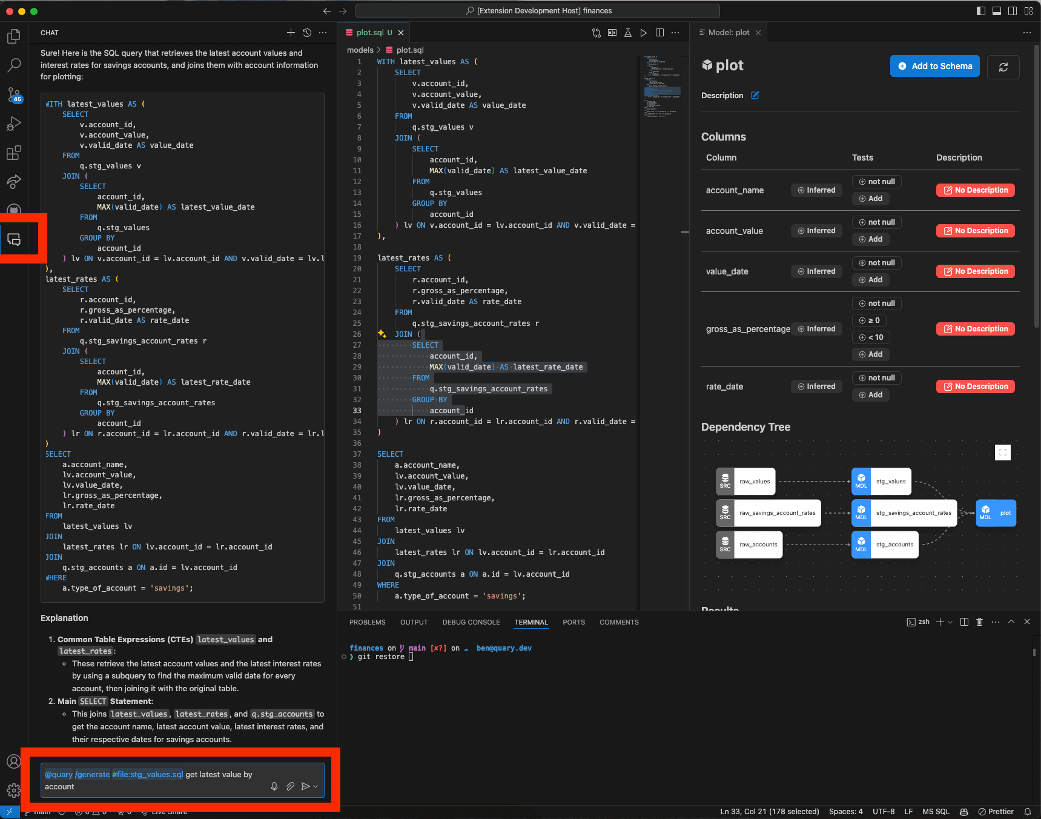Go back with the title bar left arrow

click(327, 11)
